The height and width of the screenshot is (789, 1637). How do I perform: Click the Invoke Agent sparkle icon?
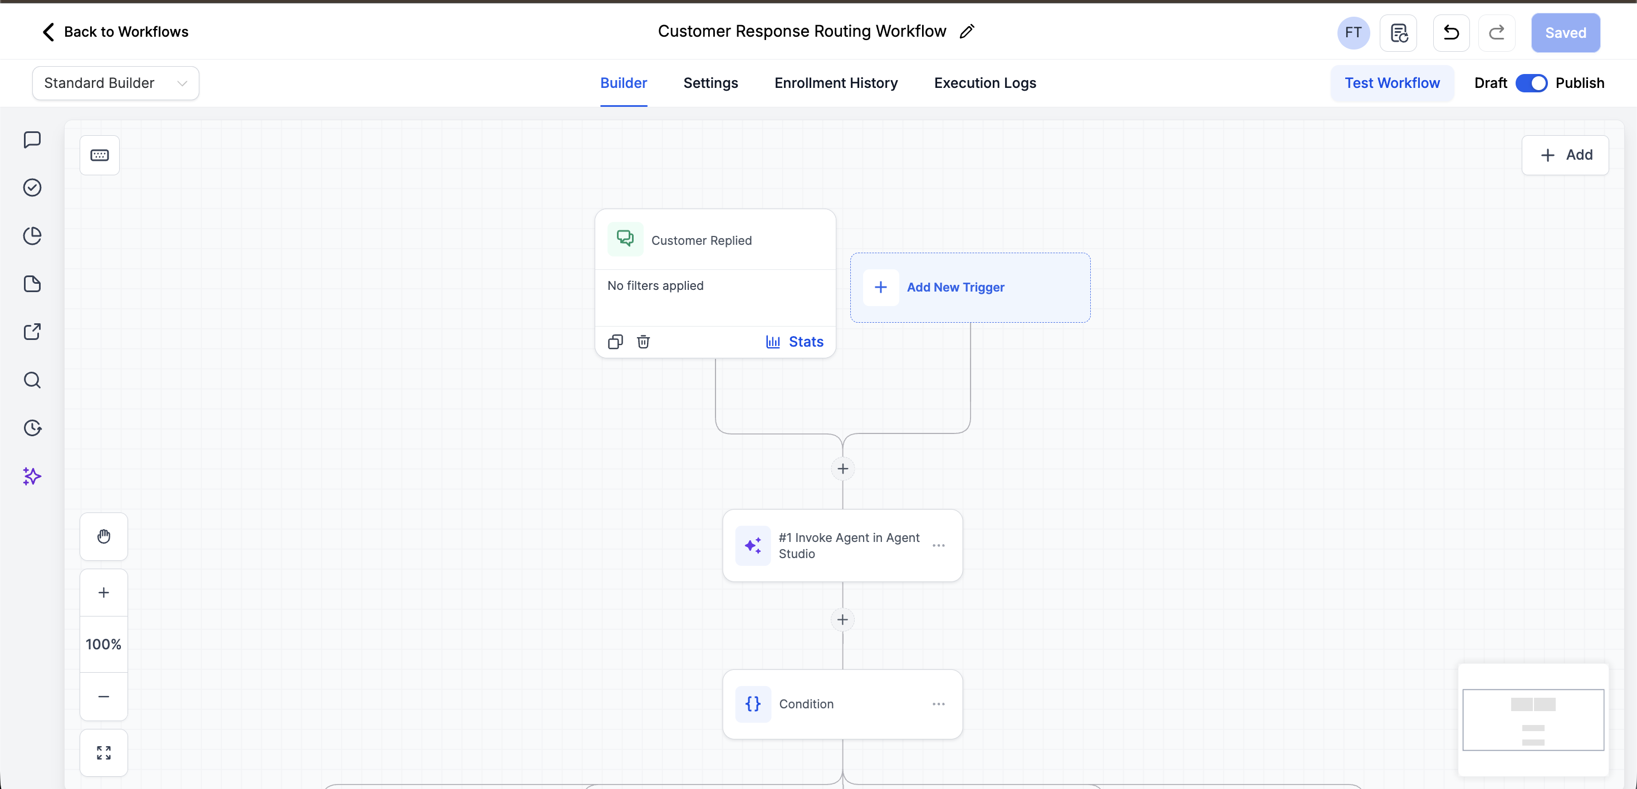tap(753, 546)
